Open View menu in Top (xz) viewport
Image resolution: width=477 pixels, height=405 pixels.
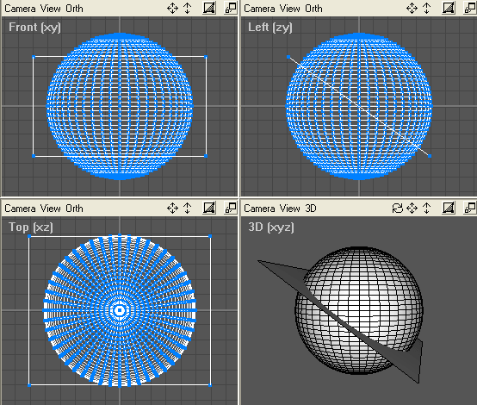tap(51, 209)
